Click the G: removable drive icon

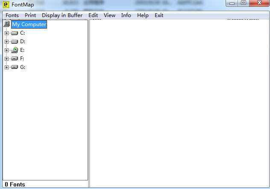15,67
